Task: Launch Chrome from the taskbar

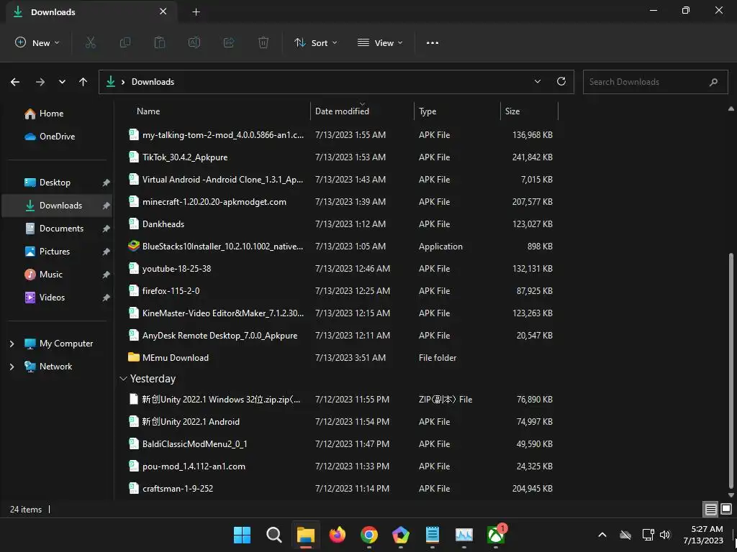Action: 369,535
